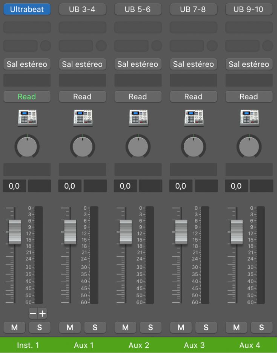Click the 0,0 gain field on Aux 3
Viewport: 278px width, 353px height.
point(181,186)
